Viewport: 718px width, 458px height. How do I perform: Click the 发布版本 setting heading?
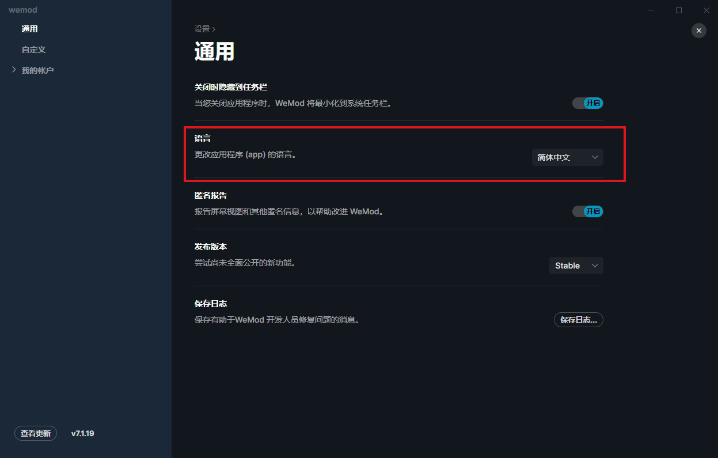tap(211, 247)
